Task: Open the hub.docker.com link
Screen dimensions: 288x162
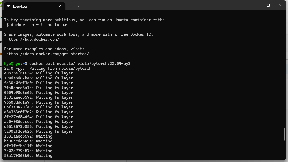Action: [33, 39]
